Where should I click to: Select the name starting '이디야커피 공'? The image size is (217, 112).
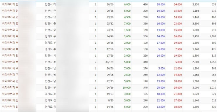coord(10,30)
